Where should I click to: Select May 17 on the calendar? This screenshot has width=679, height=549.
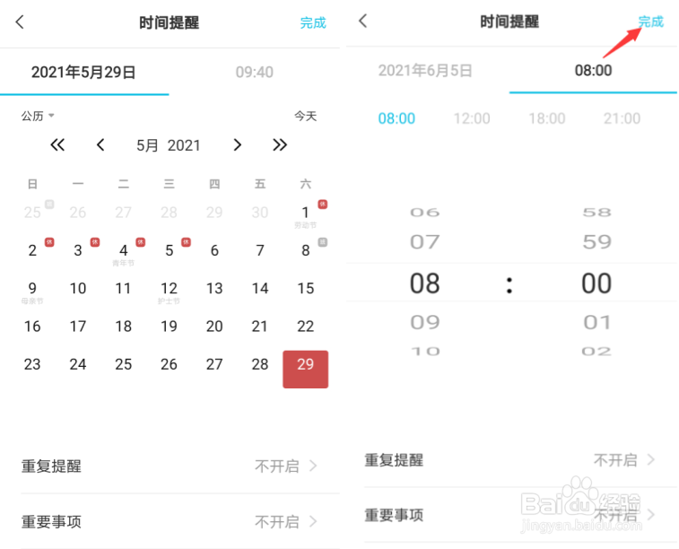point(78,327)
